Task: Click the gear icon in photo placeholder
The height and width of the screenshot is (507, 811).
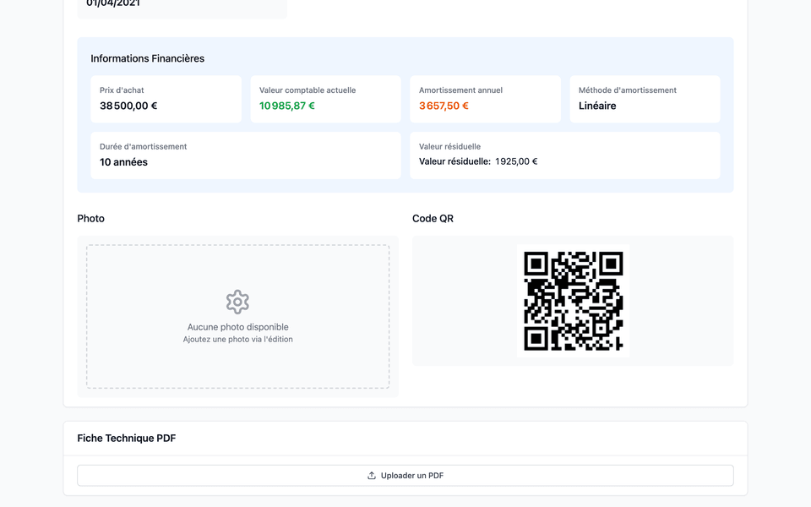Action: pos(237,303)
